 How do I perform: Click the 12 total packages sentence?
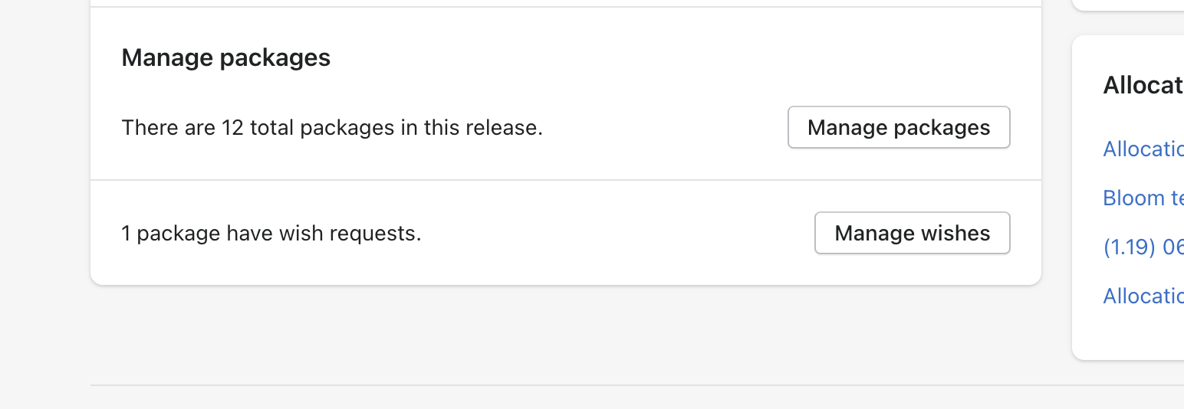click(332, 127)
